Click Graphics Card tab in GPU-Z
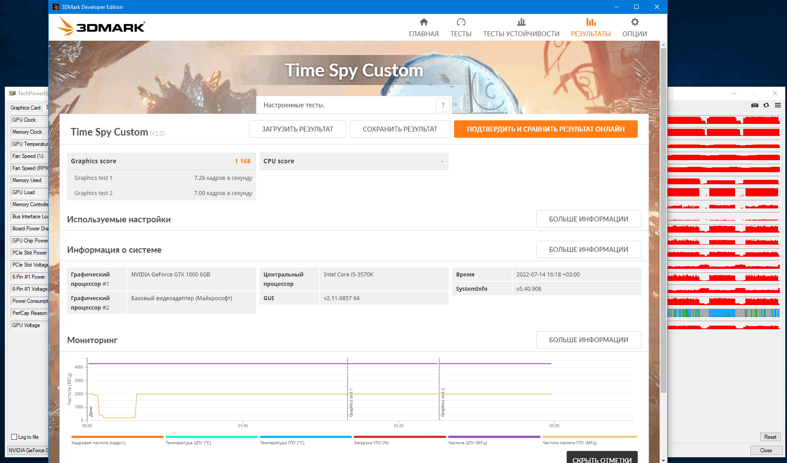 click(x=25, y=108)
